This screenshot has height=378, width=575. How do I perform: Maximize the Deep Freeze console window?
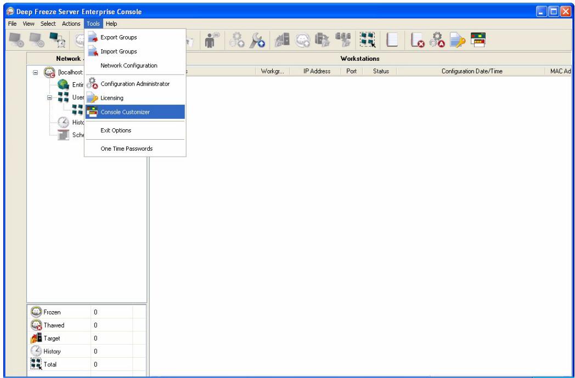(554, 12)
